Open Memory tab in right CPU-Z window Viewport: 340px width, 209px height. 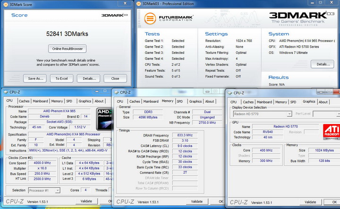pos(281,102)
